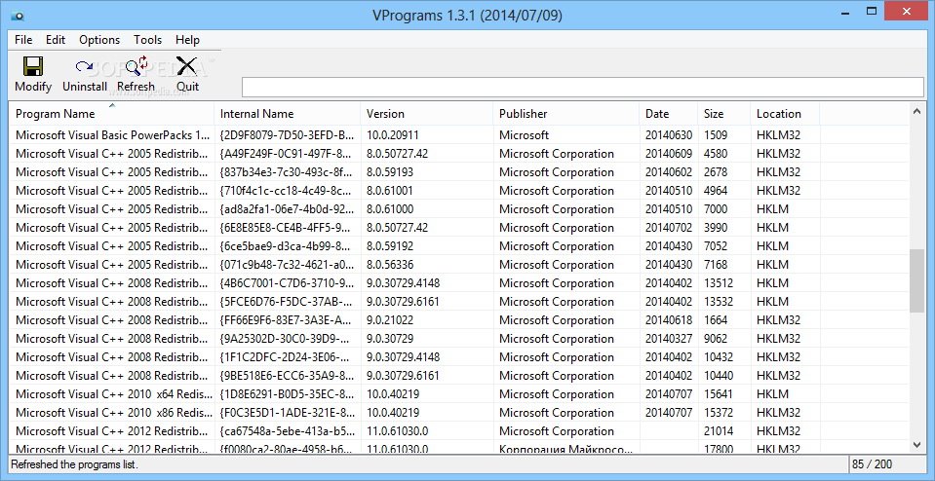Click internal name {4B6C7001-C7D6-3710-9...
This screenshot has height=481, width=935.
pos(287,282)
